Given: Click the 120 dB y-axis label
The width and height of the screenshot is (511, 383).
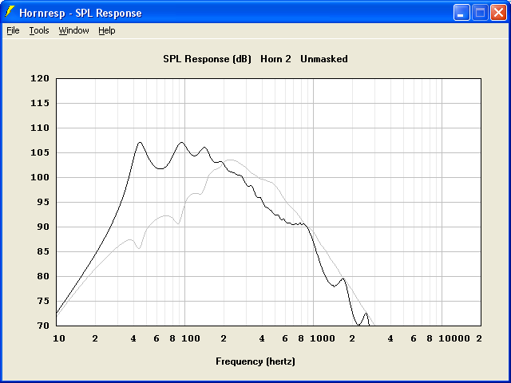Looking at the screenshot, I should coord(40,78).
